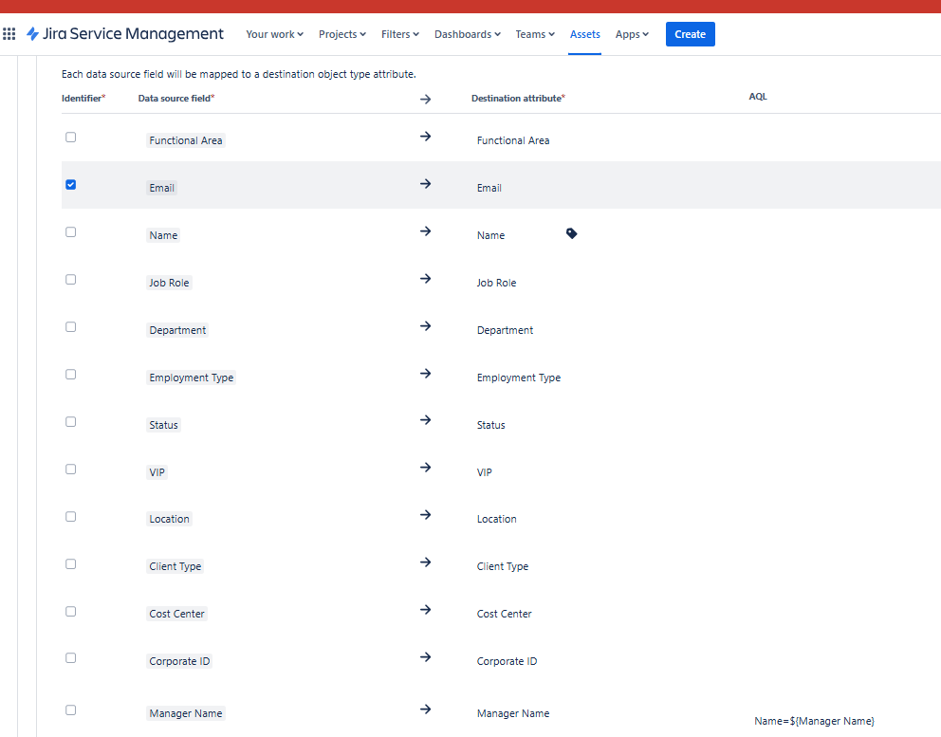Click the Jira Service Management logo

125,34
